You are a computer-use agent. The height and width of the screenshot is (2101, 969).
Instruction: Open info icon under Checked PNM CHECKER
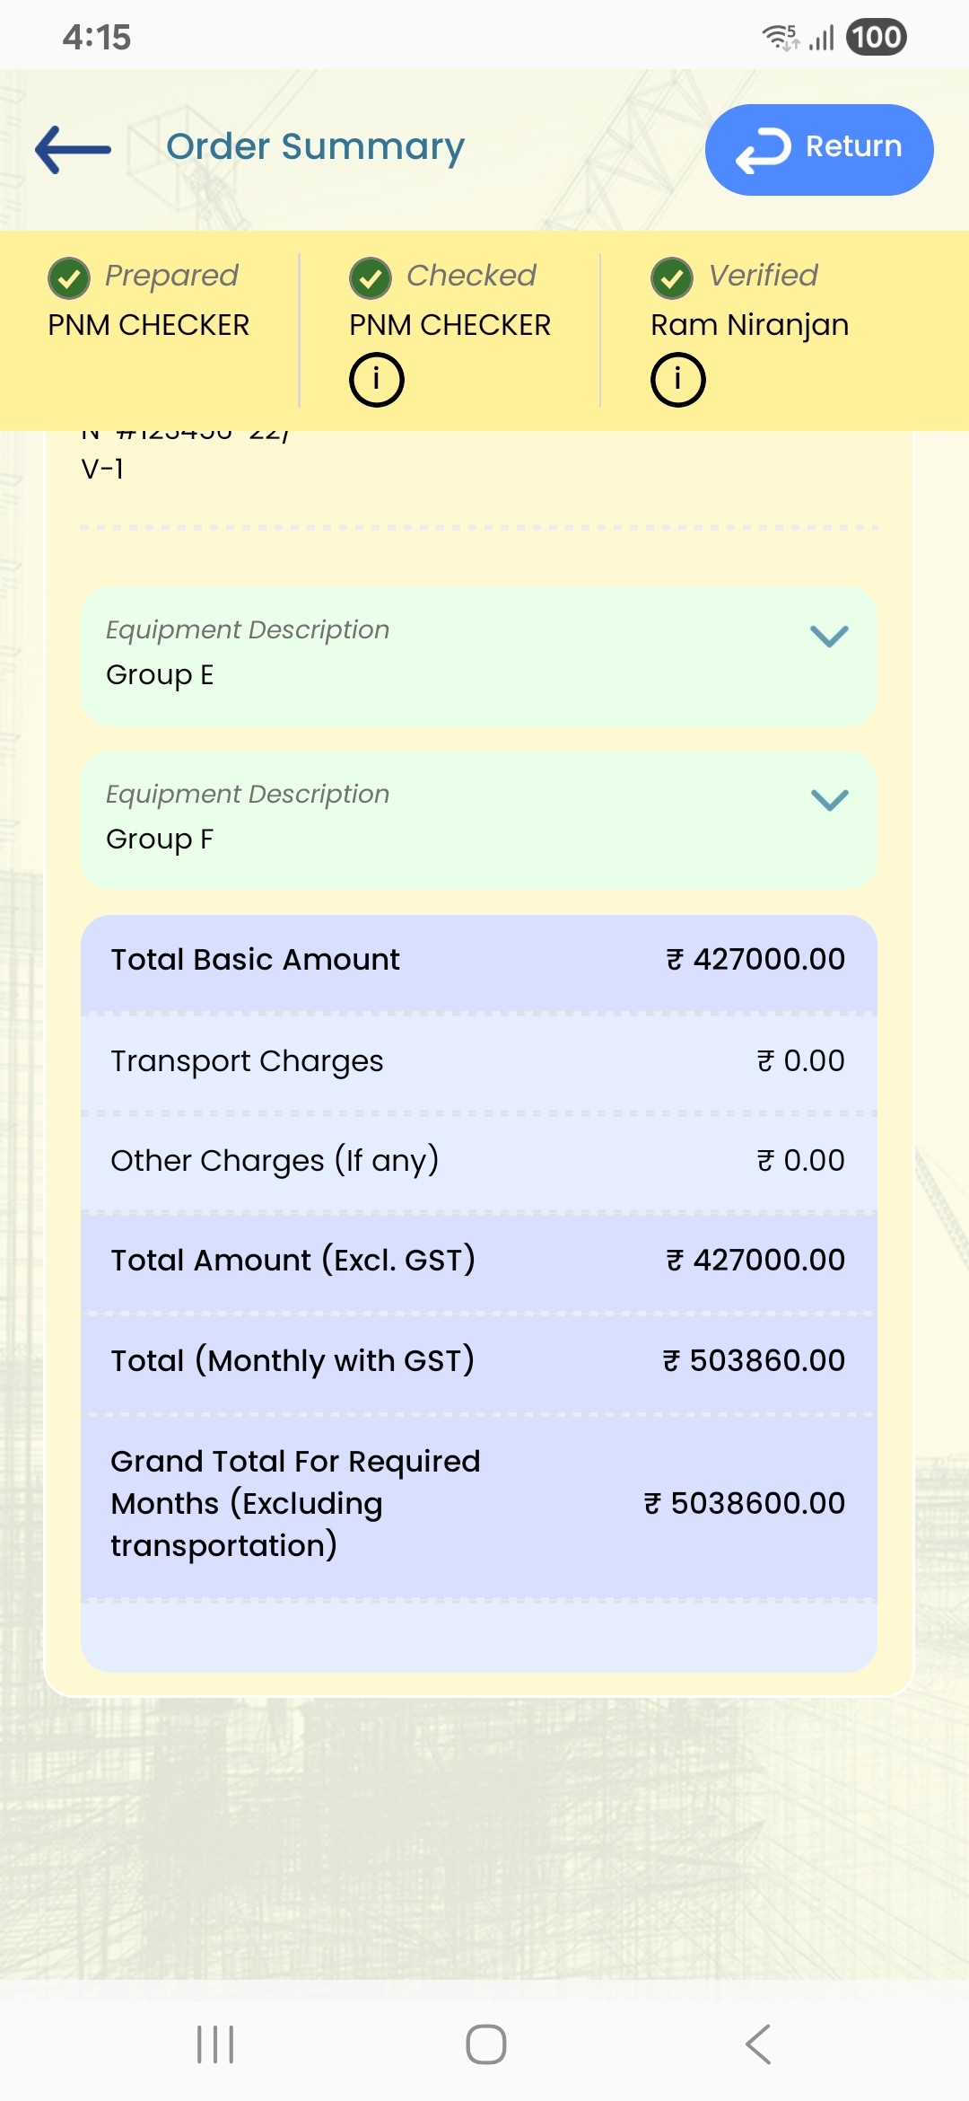click(x=376, y=379)
